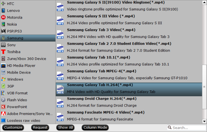Switch to Column Mode
This screenshot has height=132, width=207.
[95, 128]
